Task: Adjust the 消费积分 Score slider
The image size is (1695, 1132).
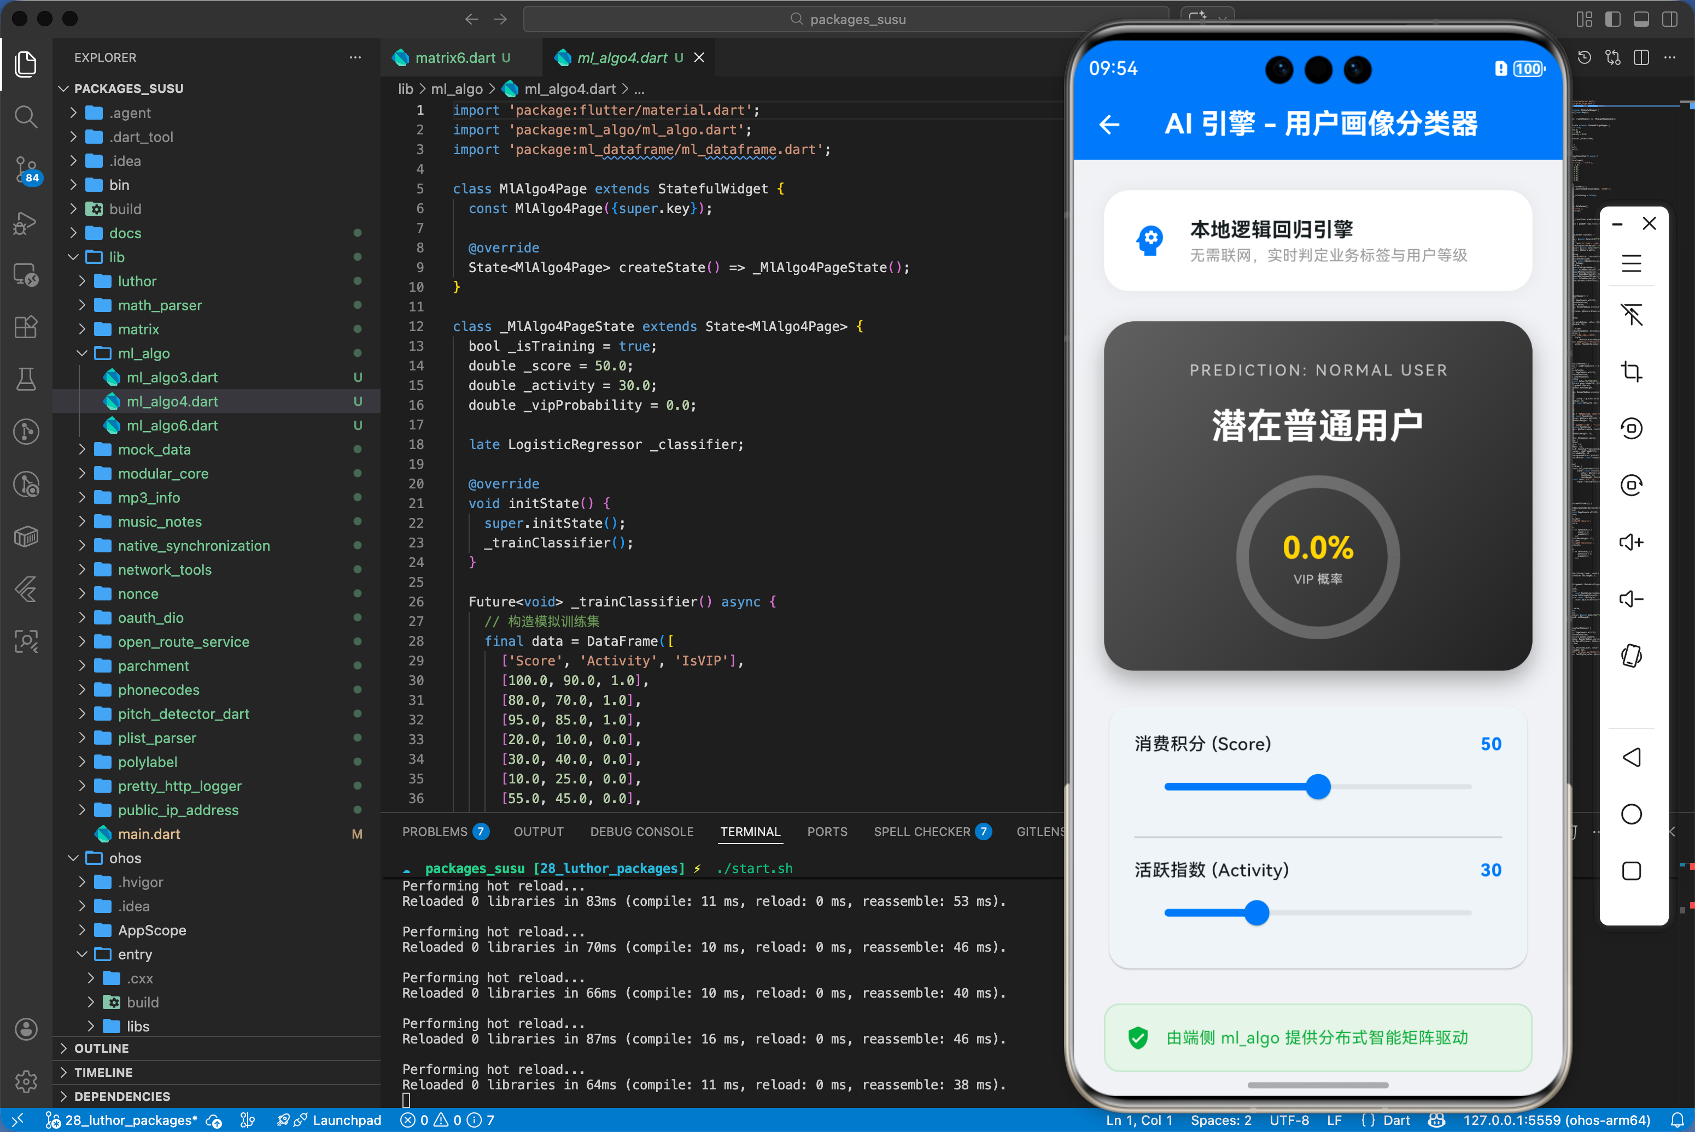Action: 1318,786
